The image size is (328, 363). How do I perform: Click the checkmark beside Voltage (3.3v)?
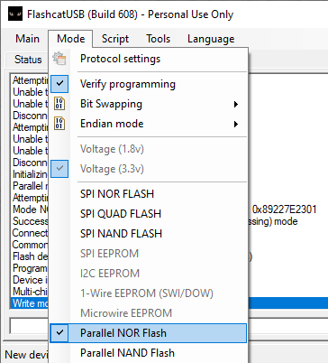(x=59, y=169)
